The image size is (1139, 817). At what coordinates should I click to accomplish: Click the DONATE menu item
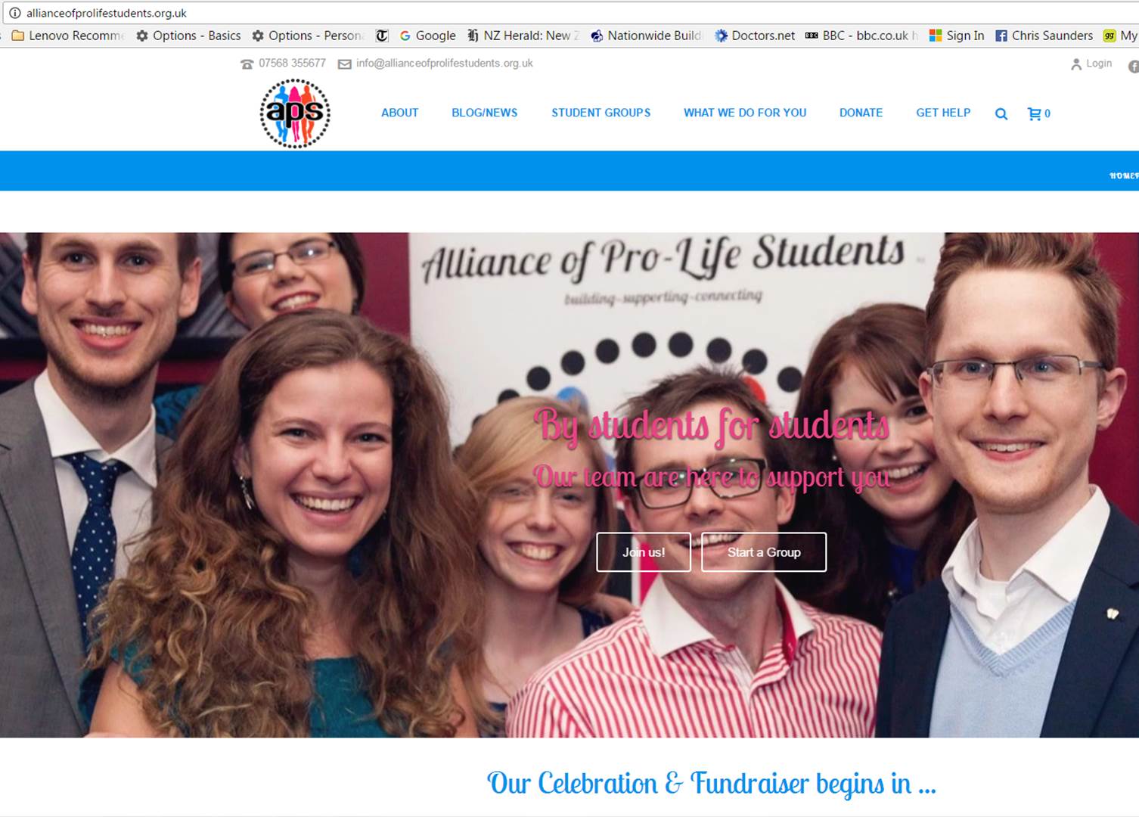coord(861,113)
